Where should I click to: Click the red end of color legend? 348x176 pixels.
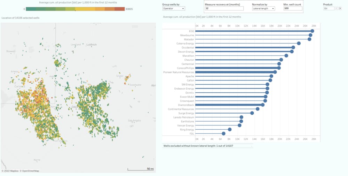120,9
